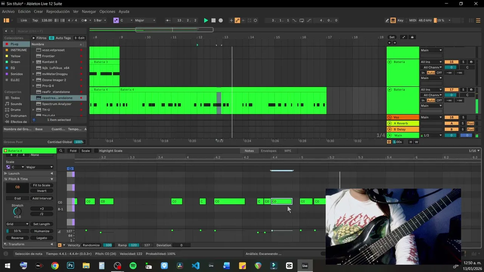
Task: Toggle the Automation Arm chain icon
Action: [237, 20]
